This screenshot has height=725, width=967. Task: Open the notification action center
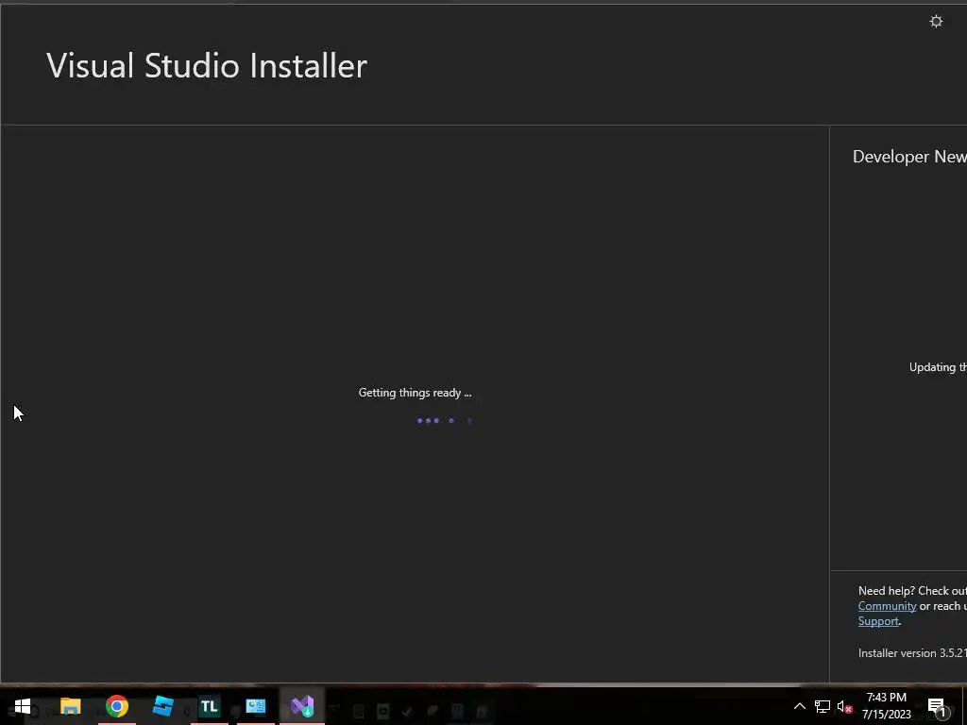click(937, 707)
